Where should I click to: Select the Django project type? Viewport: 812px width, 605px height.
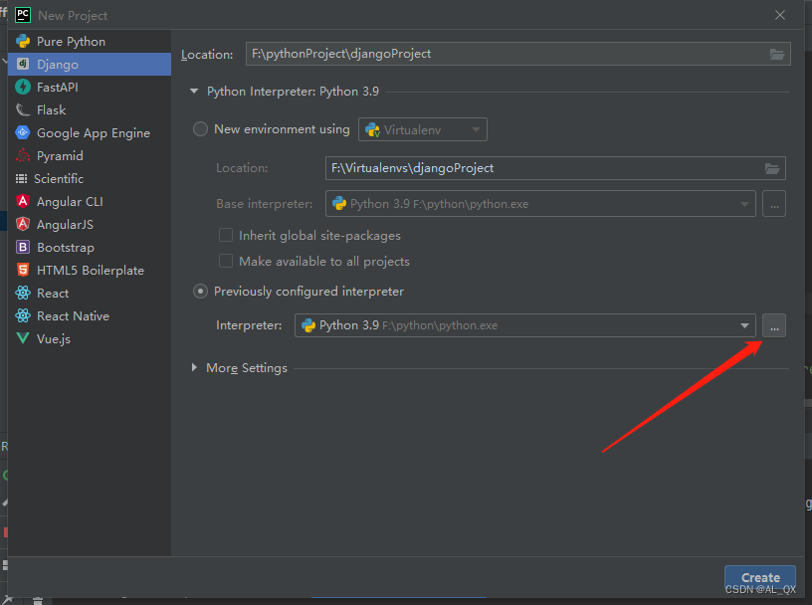(x=90, y=65)
